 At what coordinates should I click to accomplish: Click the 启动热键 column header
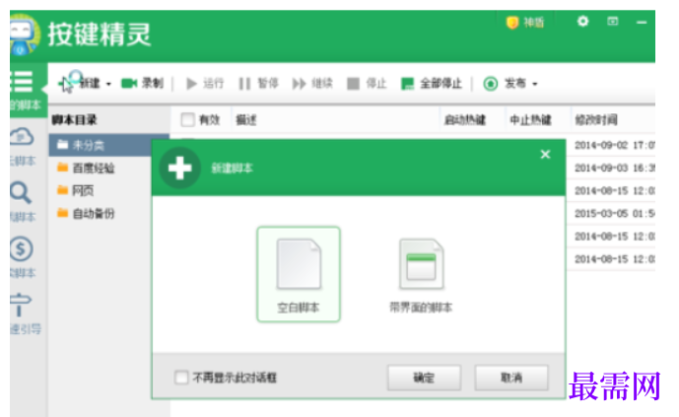(464, 119)
